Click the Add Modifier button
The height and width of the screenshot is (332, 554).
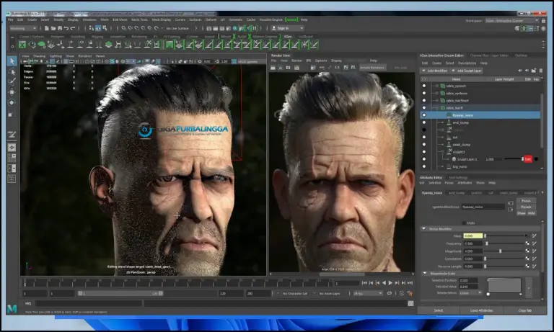pyautogui.click(x=434, y=71)
